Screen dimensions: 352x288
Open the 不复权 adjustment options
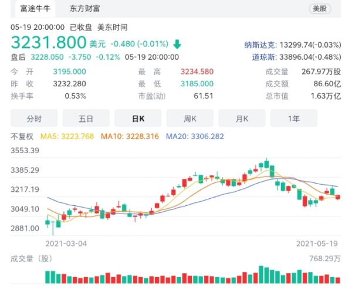click(x=23, y=136)
